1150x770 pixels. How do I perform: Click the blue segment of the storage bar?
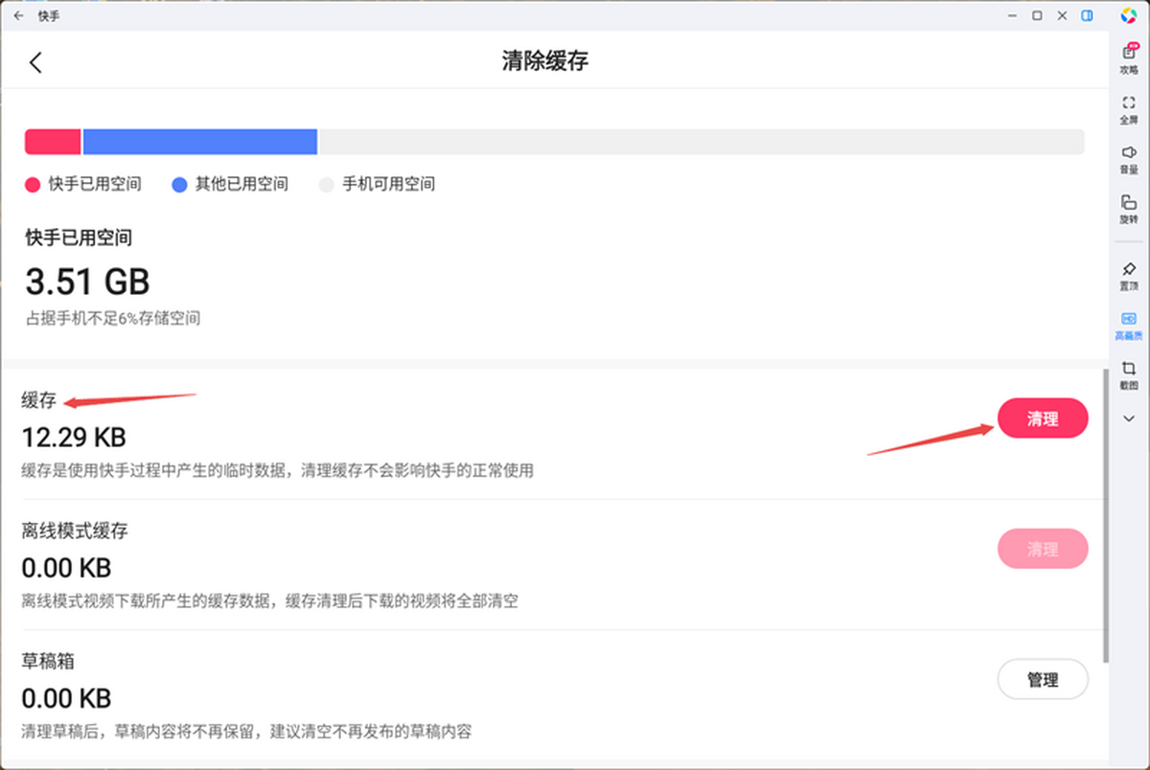[200, 142]
